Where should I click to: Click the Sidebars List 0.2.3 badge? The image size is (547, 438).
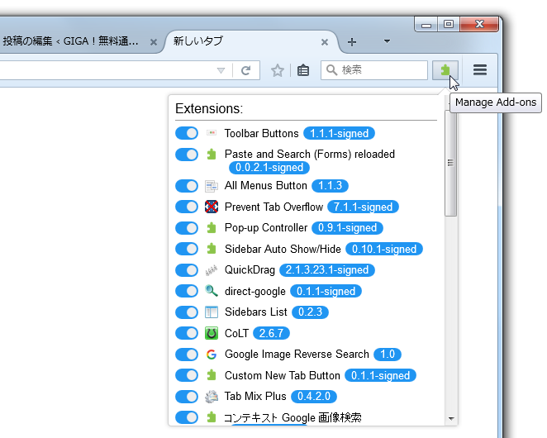point(310,312)
